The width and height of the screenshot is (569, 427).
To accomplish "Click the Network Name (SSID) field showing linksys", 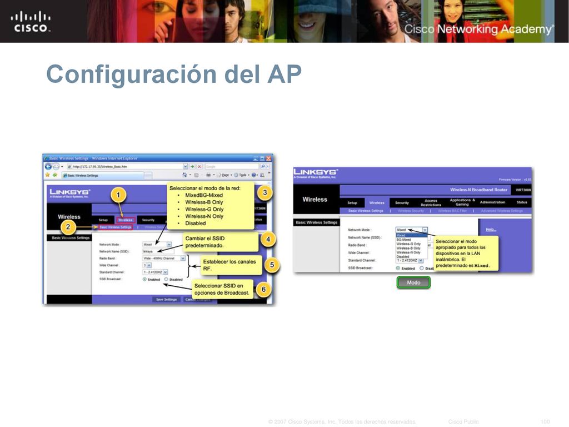I will [158, 252].
